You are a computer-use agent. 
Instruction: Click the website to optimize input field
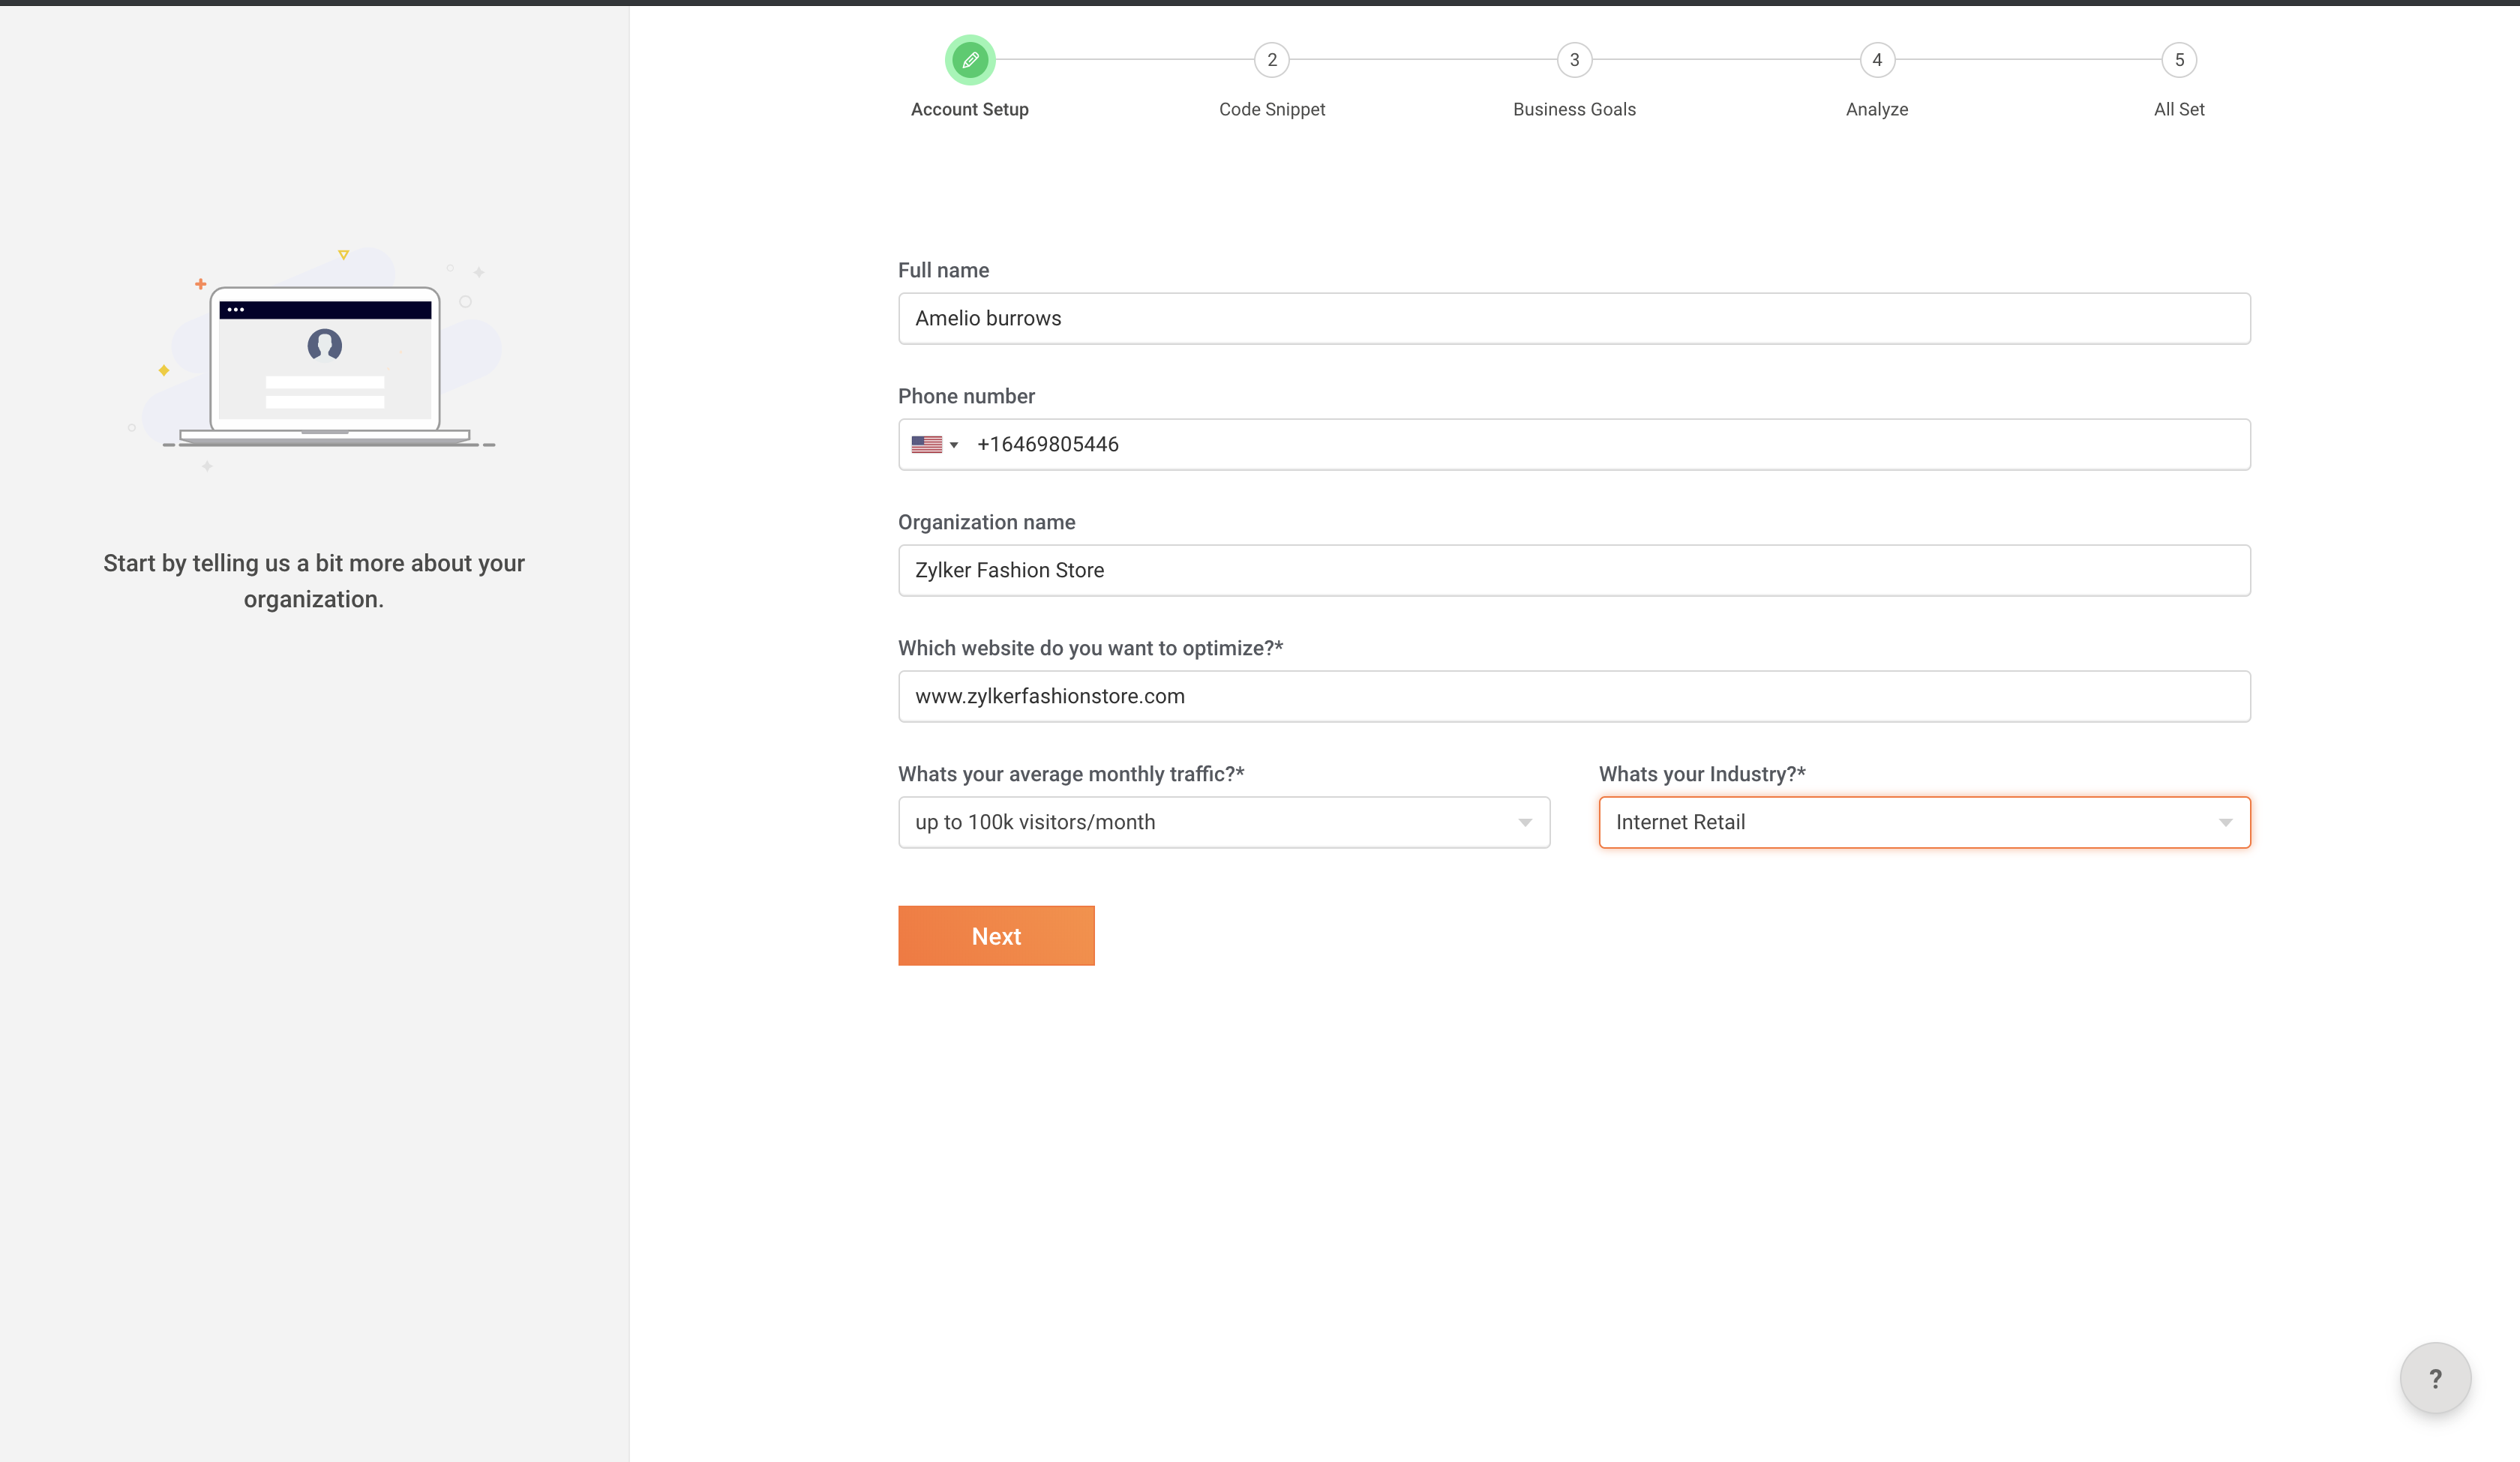1574,696
